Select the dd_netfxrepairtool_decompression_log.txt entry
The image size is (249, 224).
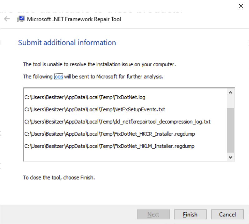click(x=118, y=121)
